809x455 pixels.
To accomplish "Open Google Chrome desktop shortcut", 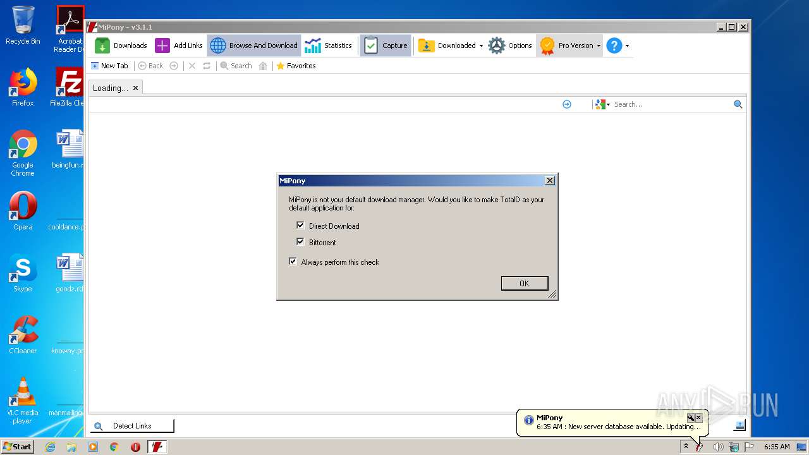I will pyautogui.click(x=23, y=153).
